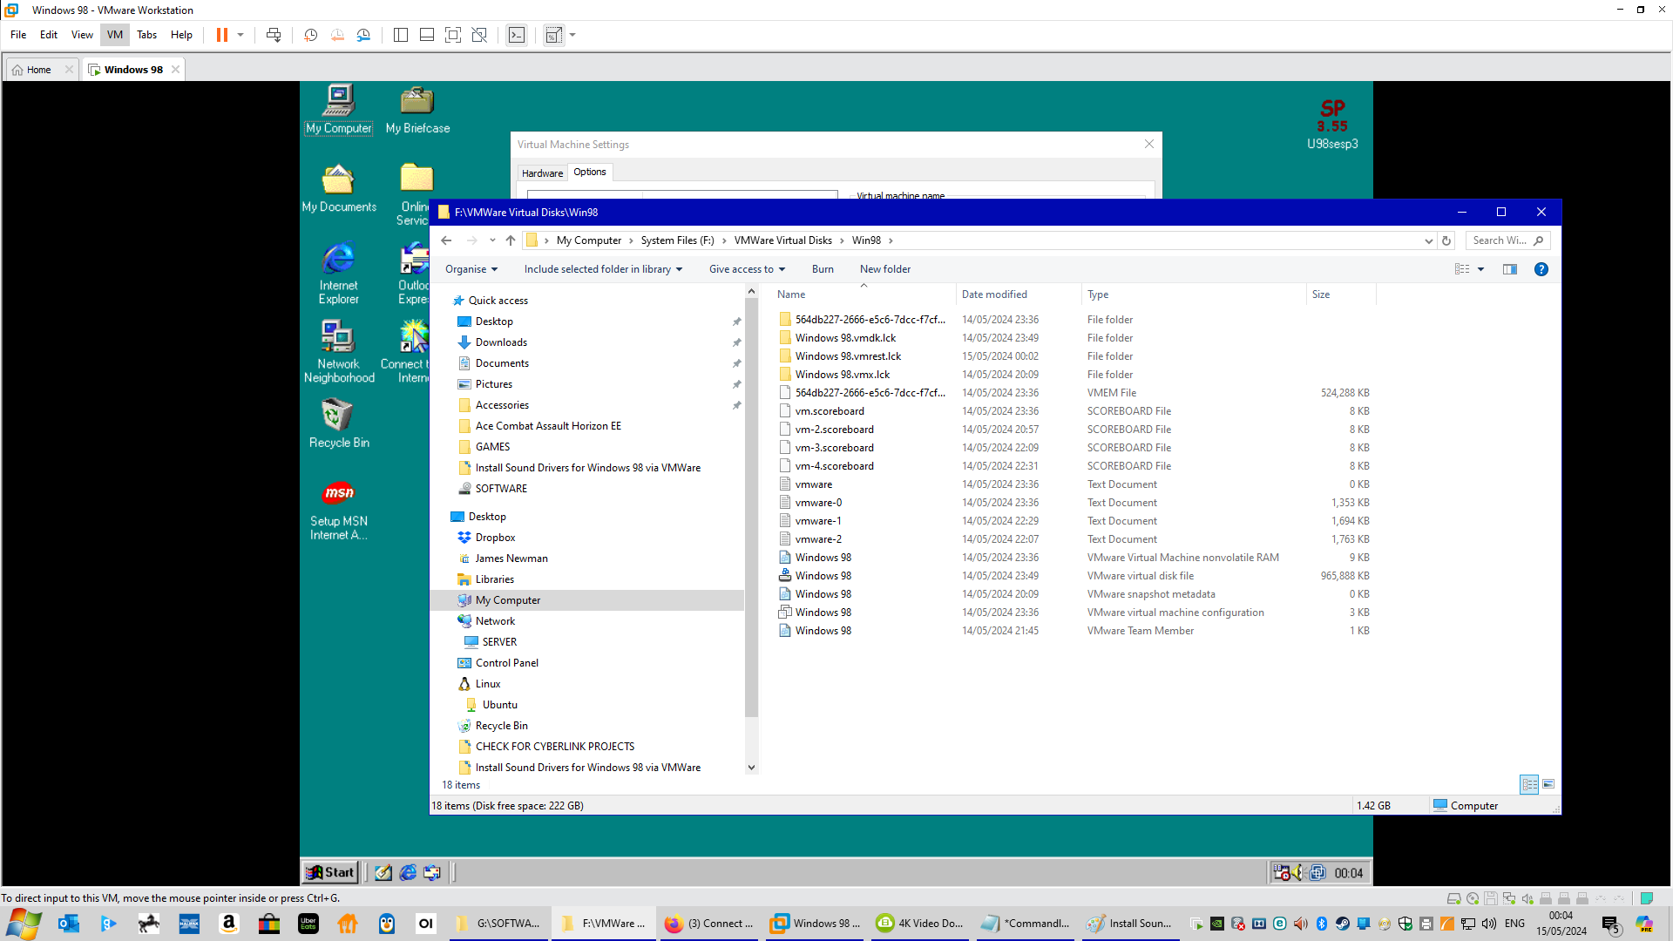Open the Give access to dropdown
Image resolution: width=1673 pixels, height=941 pixels.
pos(747,269)
